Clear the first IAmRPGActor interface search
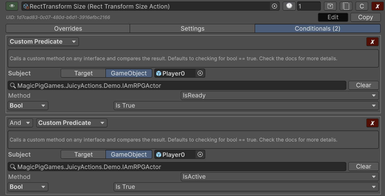 (363, 85)
